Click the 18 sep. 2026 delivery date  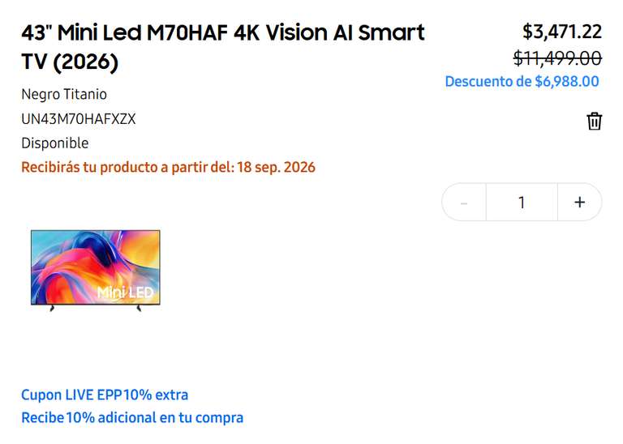coord(276,168)
